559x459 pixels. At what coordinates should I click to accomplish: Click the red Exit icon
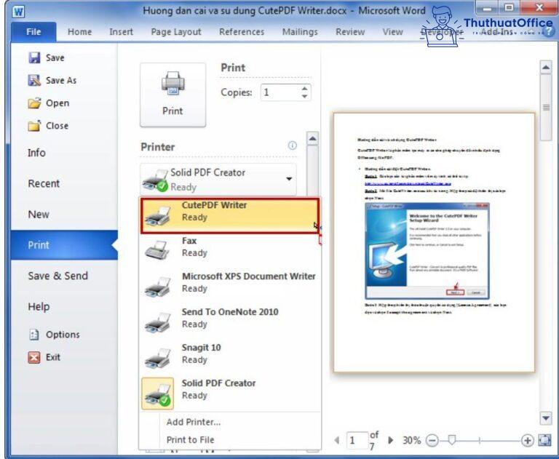(34, 357)
